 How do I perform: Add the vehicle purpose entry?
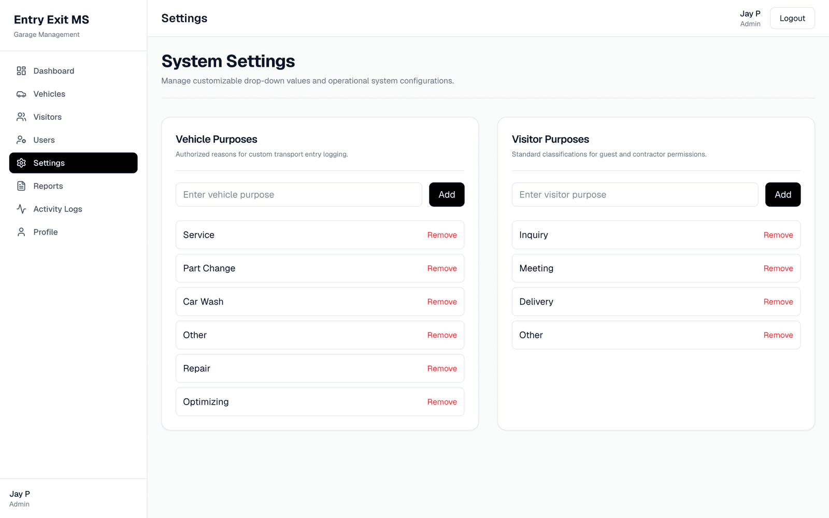pyautogui.click(x=447, y=195)
